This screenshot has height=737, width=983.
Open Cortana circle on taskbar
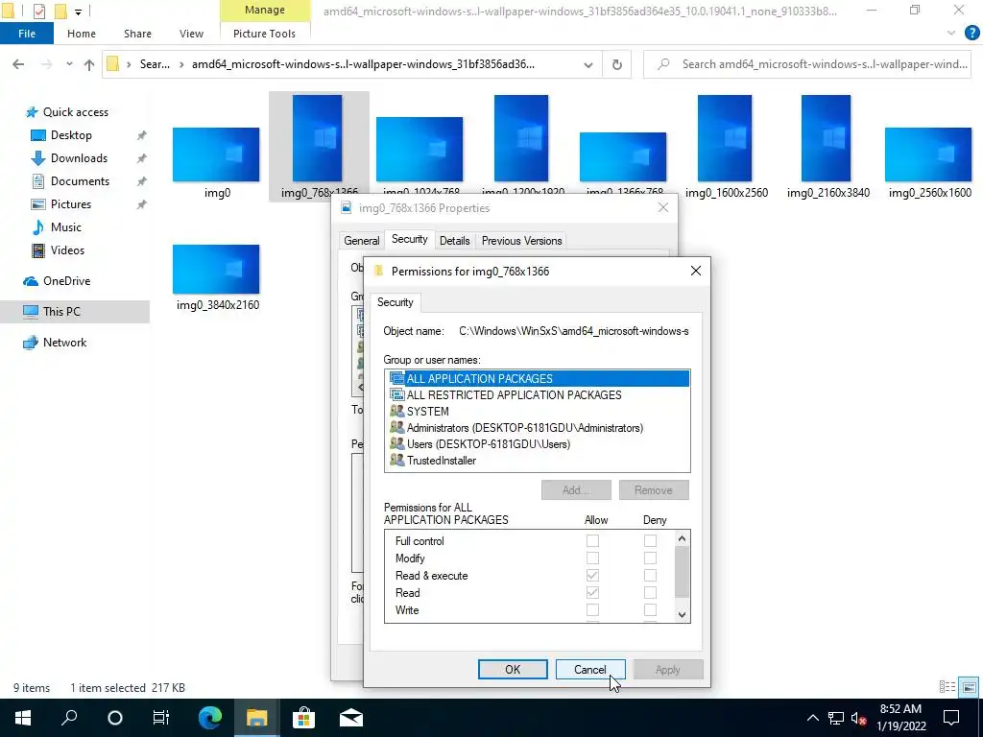tap(115, 718)
